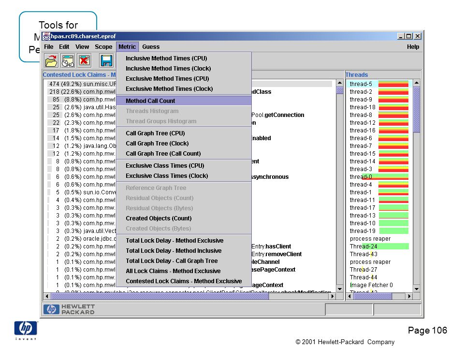Open the Edit menu
Image resolution: width=464 pixels, height=348 pixels.
tap(64, 47)
